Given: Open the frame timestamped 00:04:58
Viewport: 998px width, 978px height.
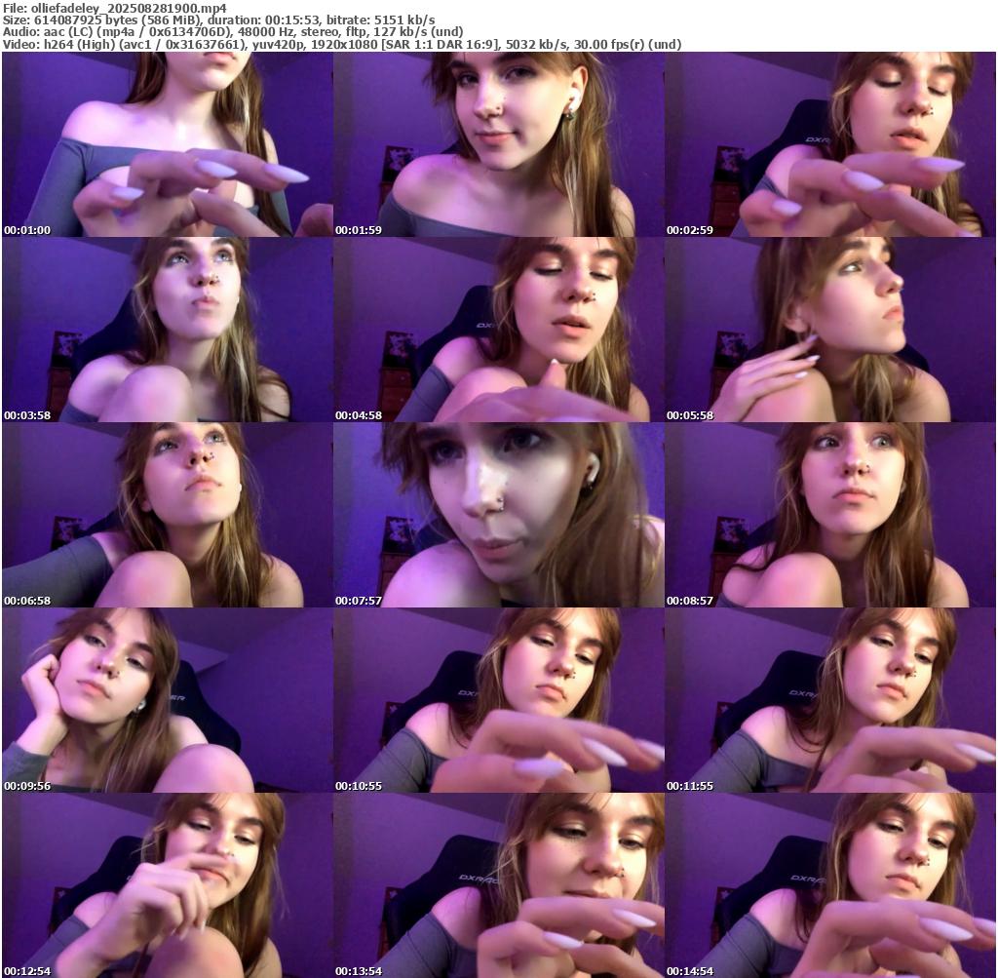Looking at the screenshot, I should coord(499,330).
